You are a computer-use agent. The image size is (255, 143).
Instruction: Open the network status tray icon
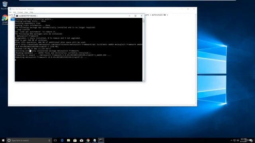point(235,140)
